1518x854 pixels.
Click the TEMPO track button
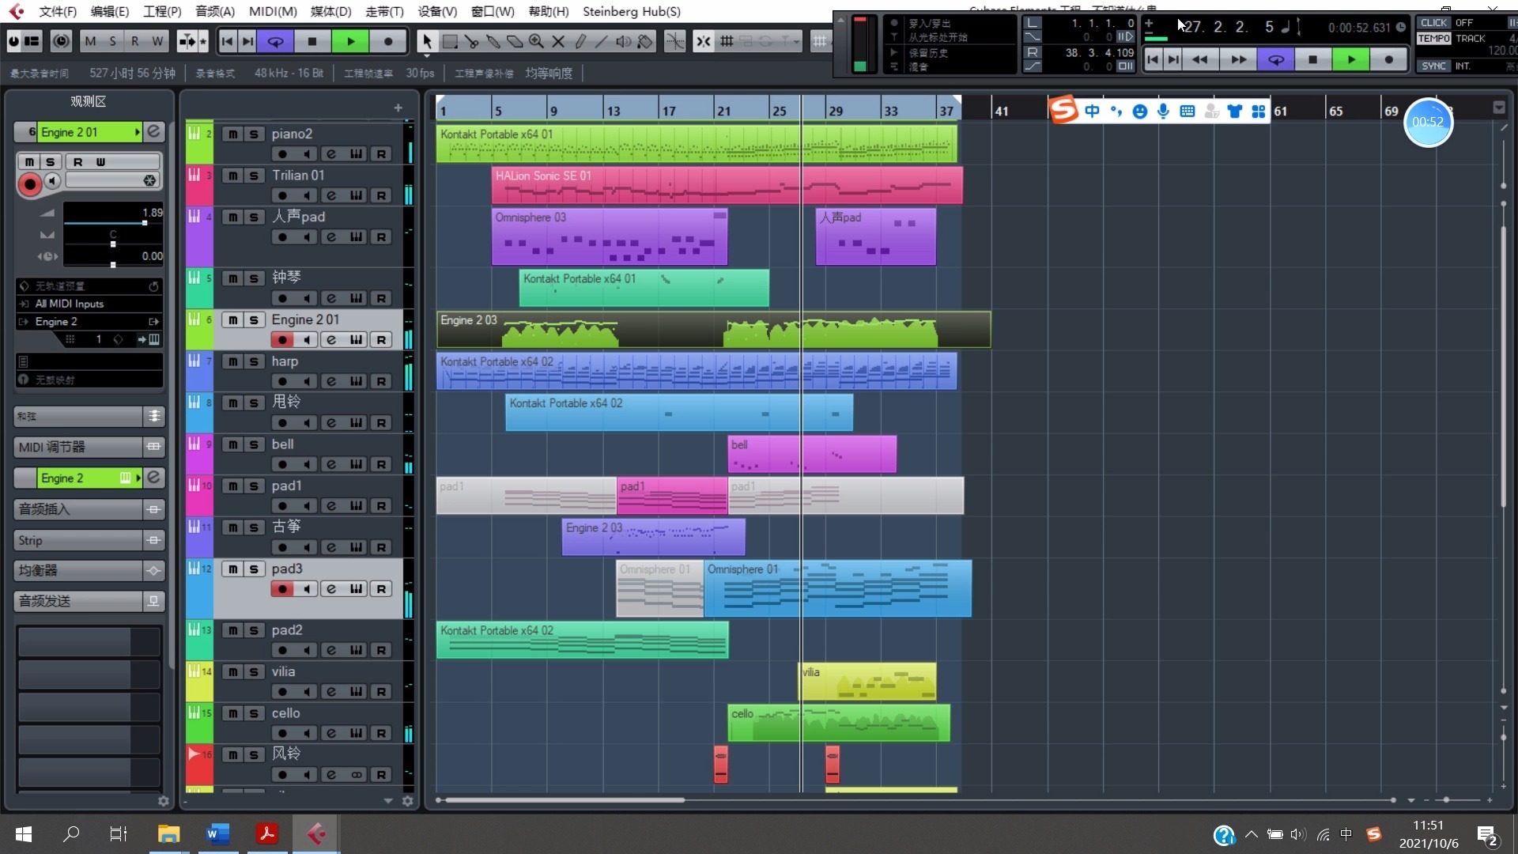pos(1434,38)
